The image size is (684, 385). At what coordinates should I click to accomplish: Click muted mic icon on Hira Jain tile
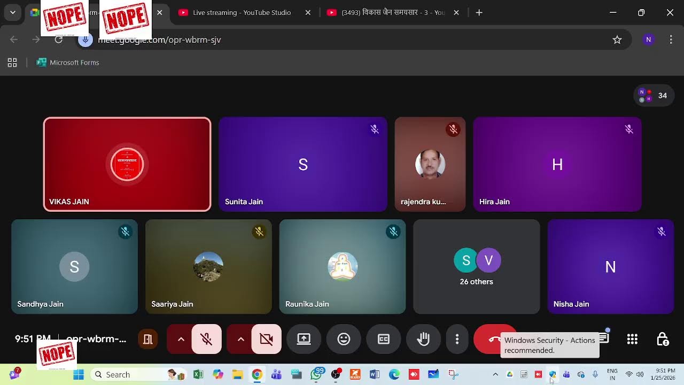pos(629,129)
